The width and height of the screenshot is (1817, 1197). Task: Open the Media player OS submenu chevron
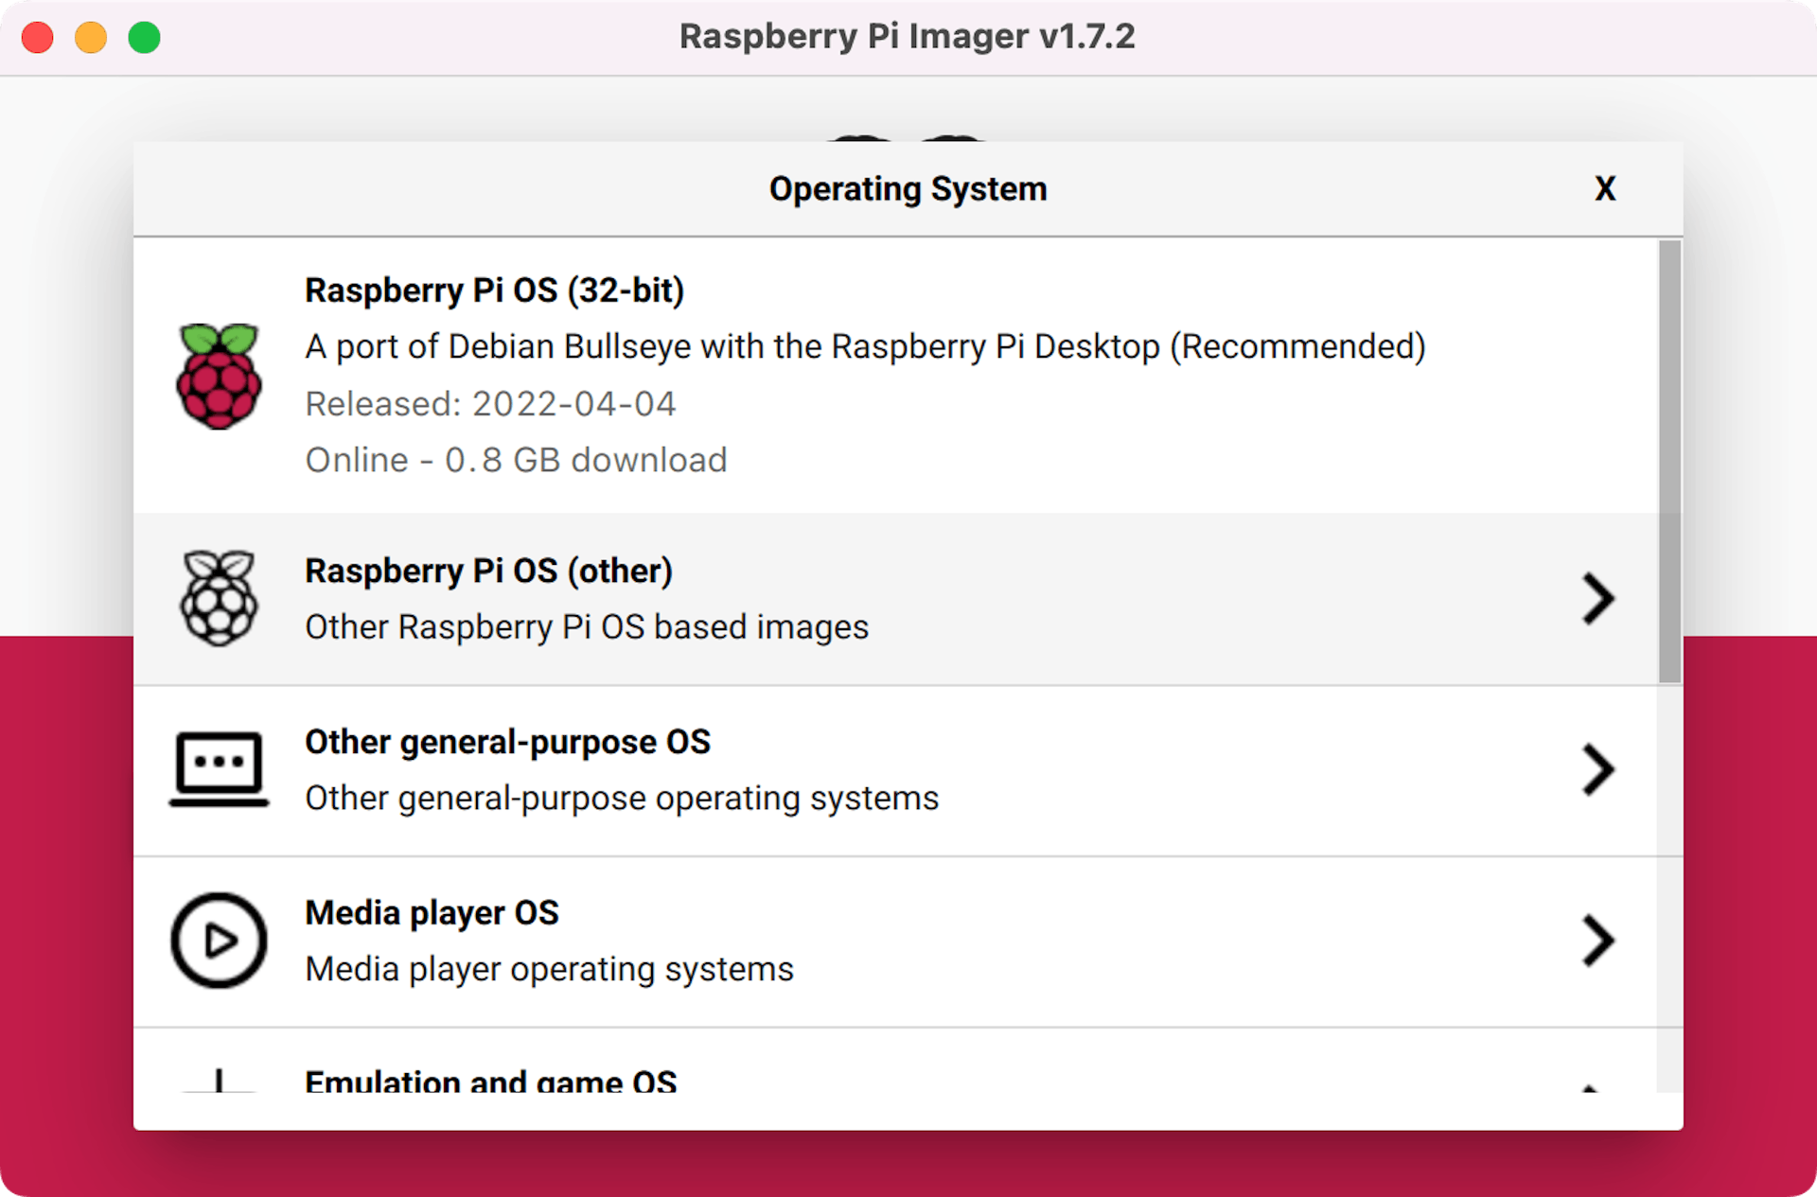[x=1598, y=941]
